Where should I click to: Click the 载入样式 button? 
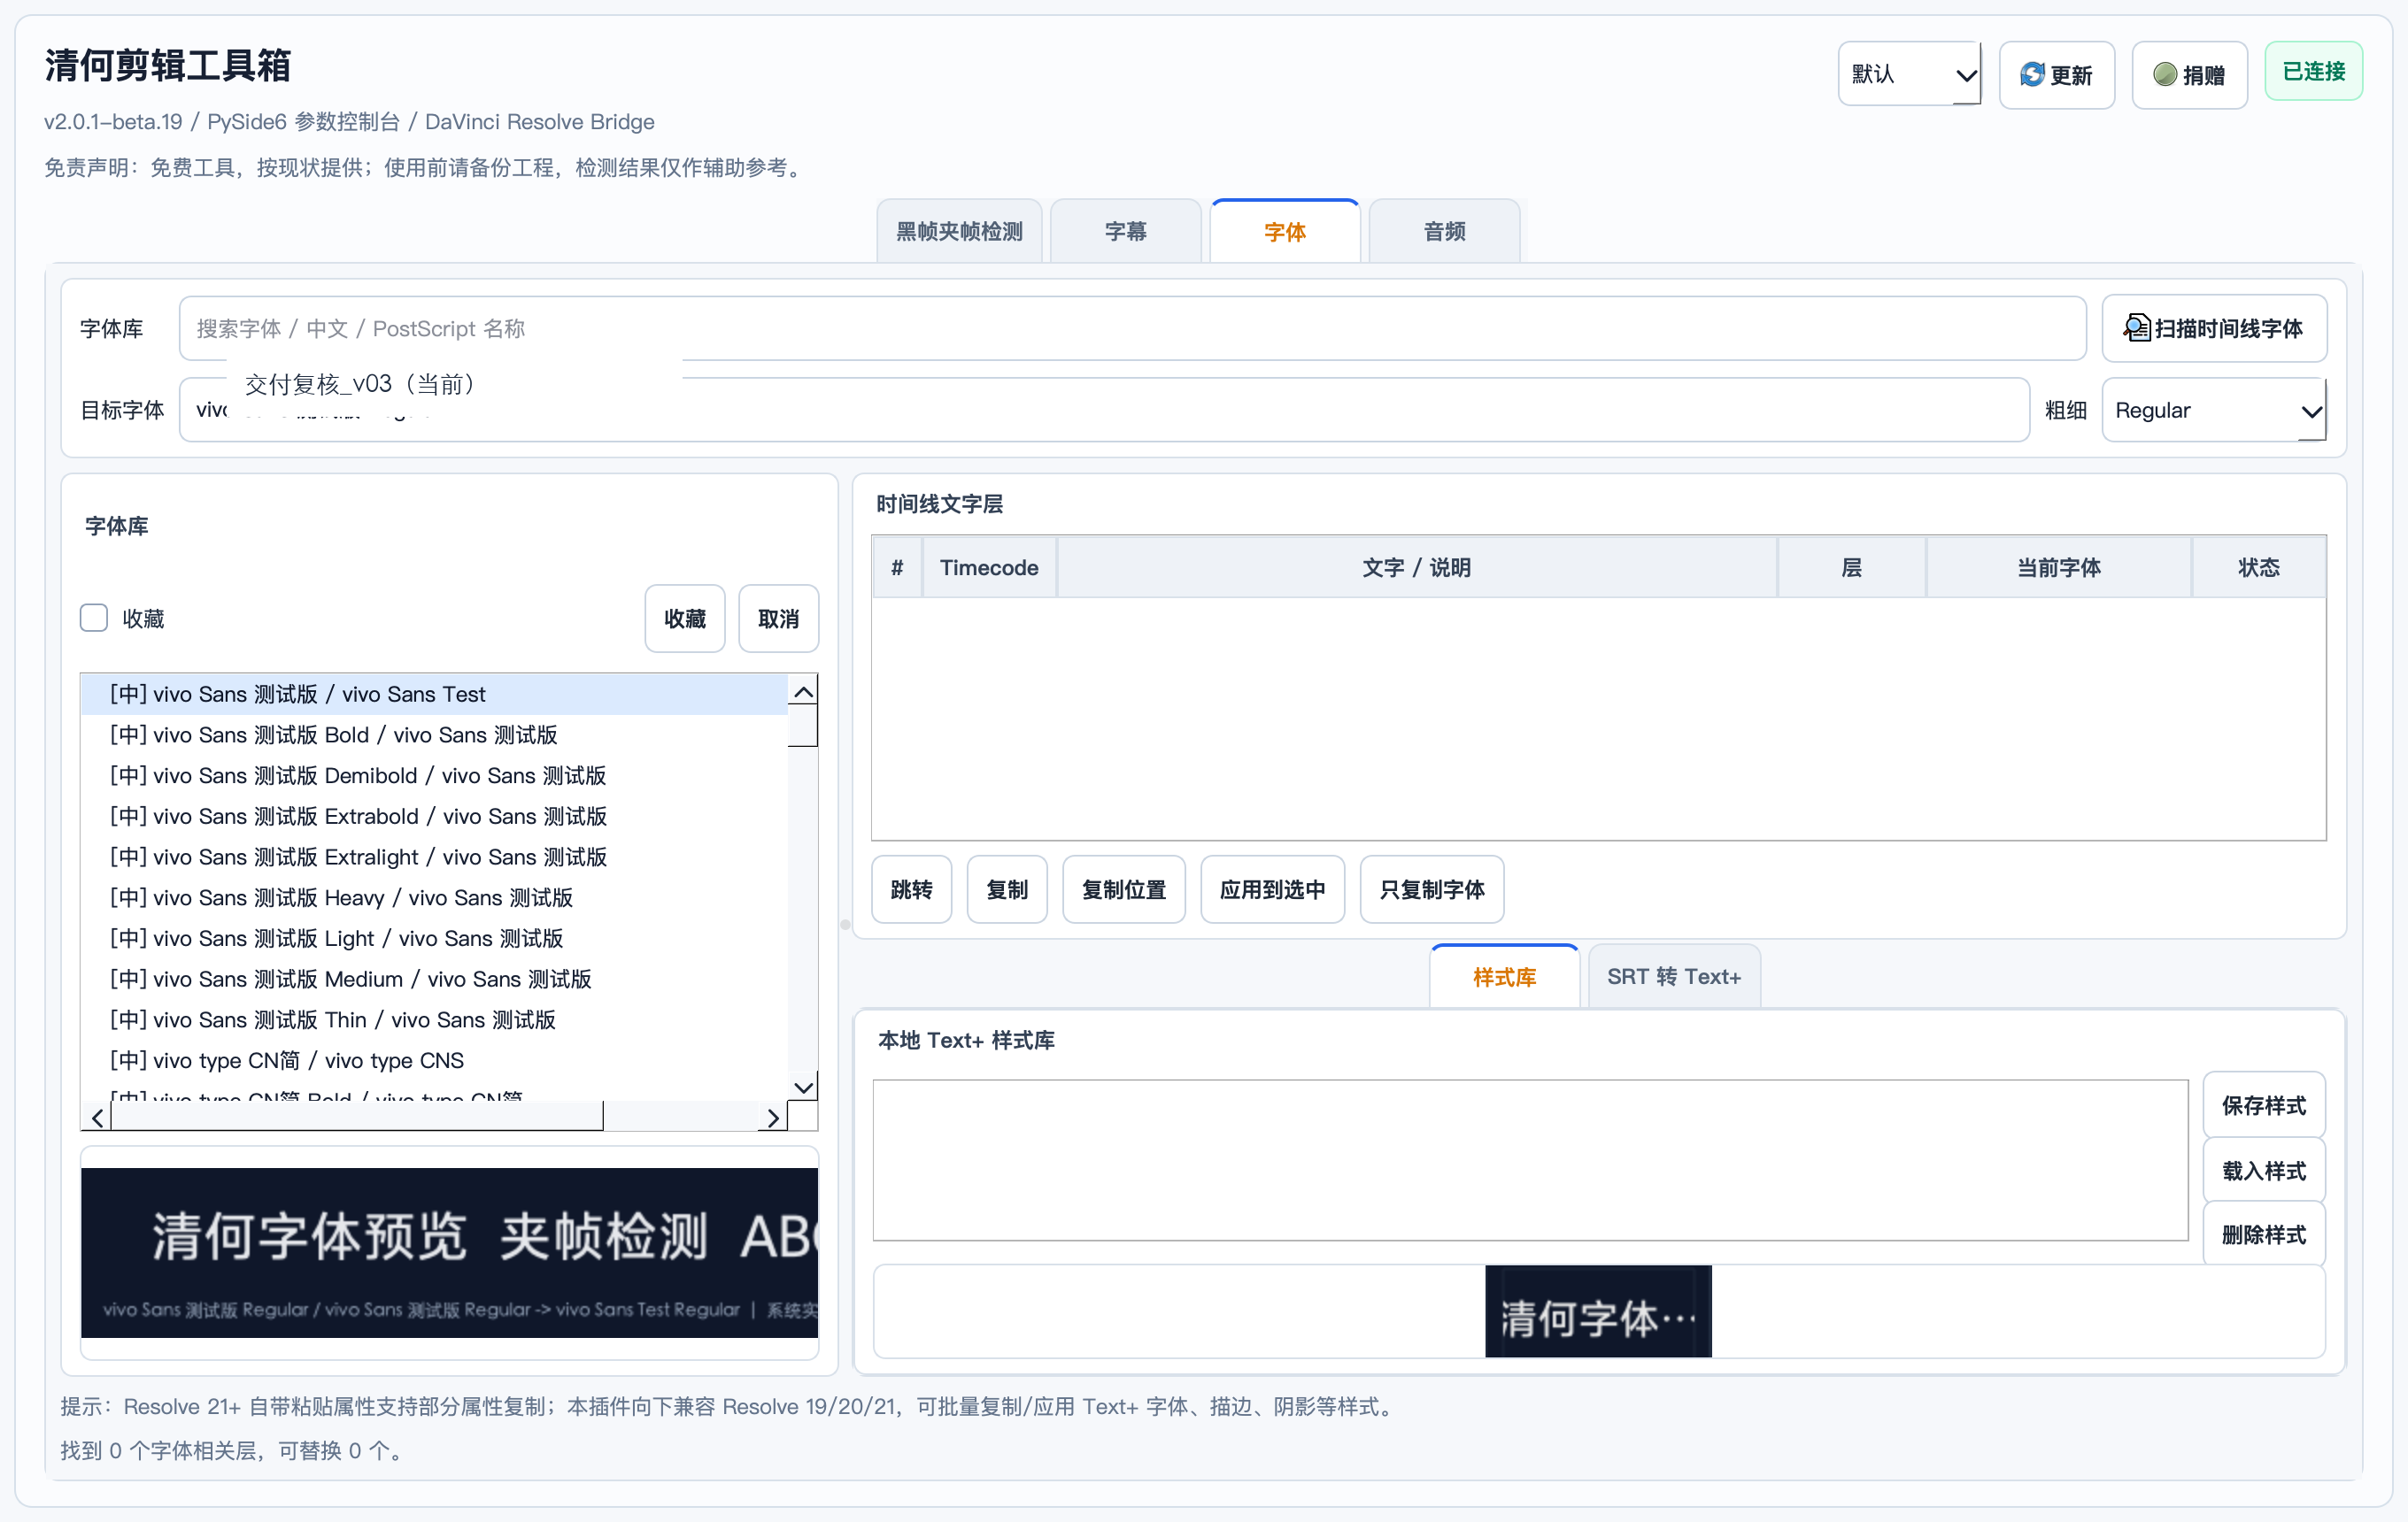pos(2264,1170)
